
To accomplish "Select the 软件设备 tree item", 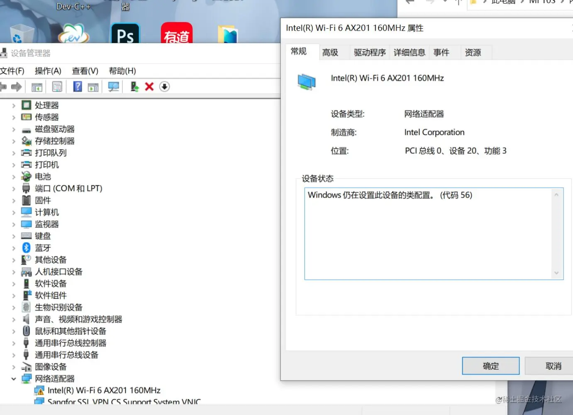I will (x=51, y=284).
